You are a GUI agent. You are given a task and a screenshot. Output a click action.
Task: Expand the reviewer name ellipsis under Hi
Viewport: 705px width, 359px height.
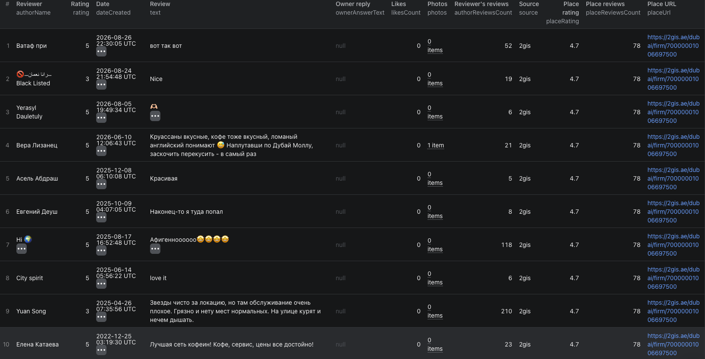click(x=22, y=249)
